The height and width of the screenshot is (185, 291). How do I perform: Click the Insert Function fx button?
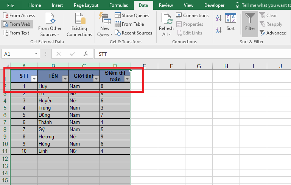coord(86,54)
